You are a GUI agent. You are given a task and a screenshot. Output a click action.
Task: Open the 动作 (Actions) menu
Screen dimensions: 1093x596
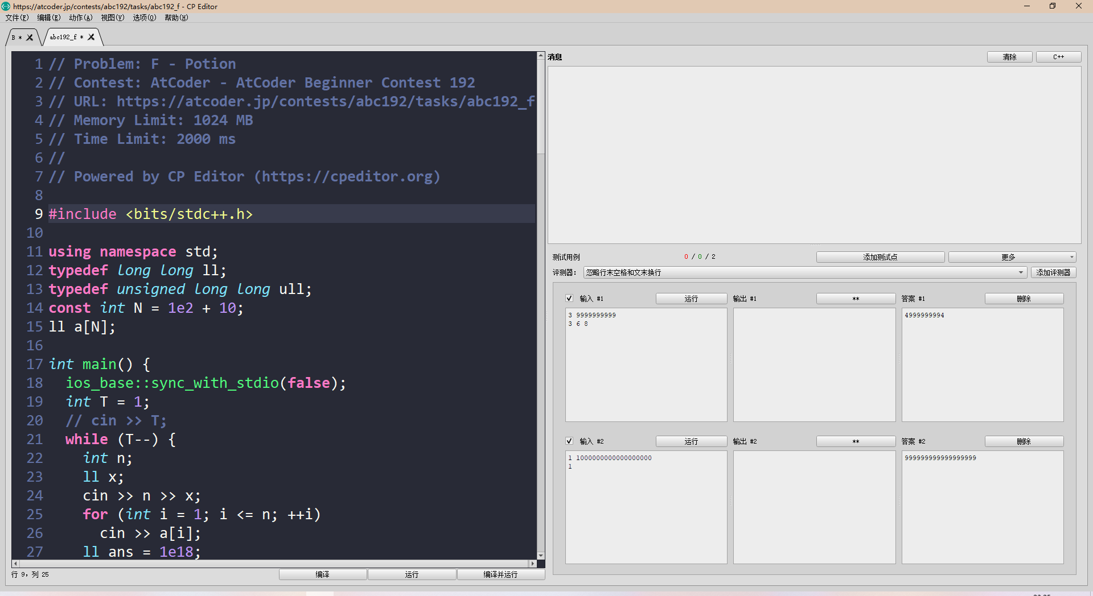click(81, 18)
